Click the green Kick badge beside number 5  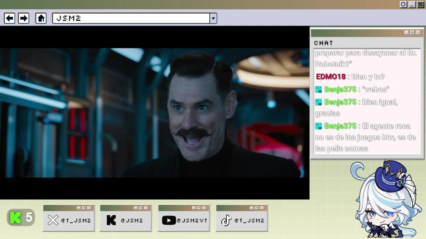pyautogui.click(x=15, y=218)
